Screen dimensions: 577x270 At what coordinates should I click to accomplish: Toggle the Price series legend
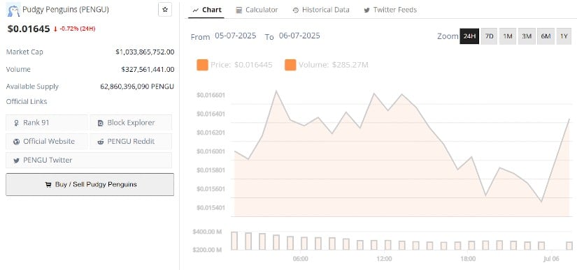(234, 65)
